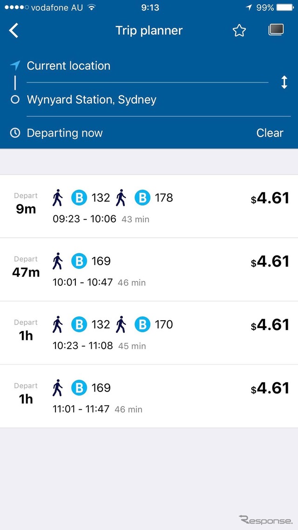Open the 10:23 - 11:08 trip option
Viewport: 298px width, 530px height.
pyautogui.click(x=149, y=333)
